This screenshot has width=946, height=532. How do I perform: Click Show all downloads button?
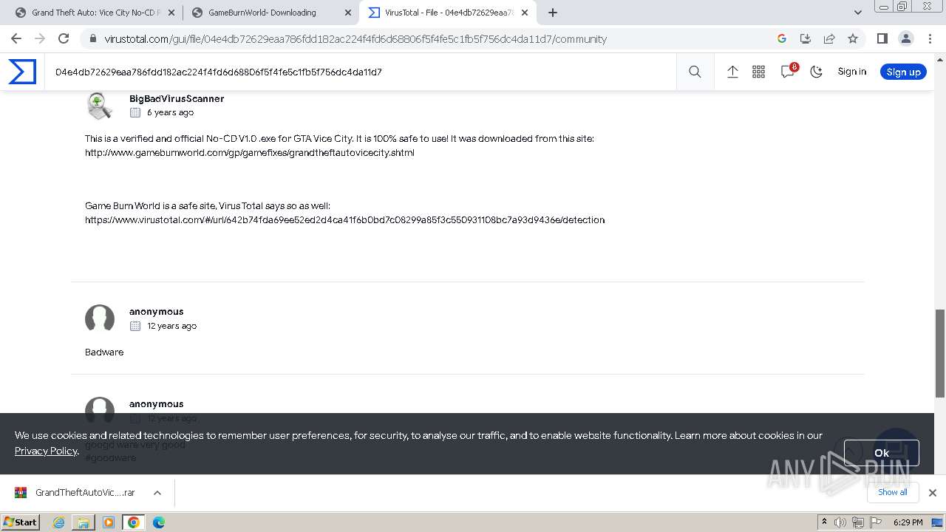click(892, 492)
